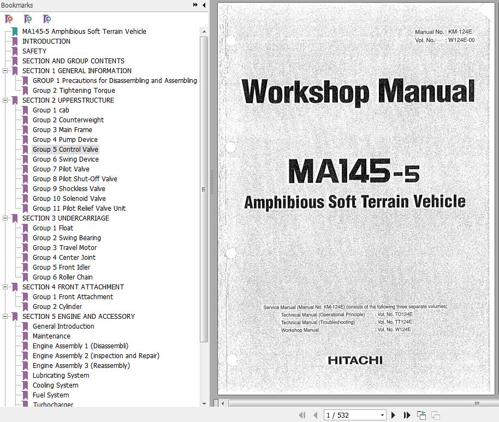Click the bookmarks vertical scrollbar thumb
This screenshot has width=499, height=422.
(204, 189)
